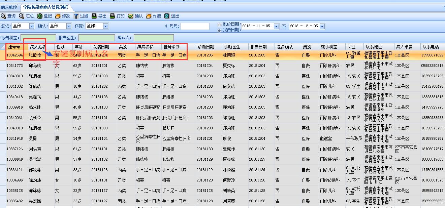445x208 pixels.
Task: Open the 作废 filter dropdown
Action: 105,26
